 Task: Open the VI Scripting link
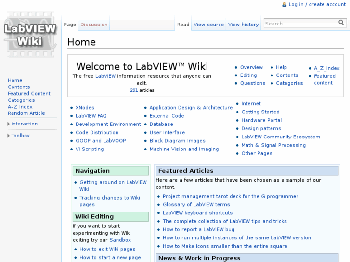90,149
